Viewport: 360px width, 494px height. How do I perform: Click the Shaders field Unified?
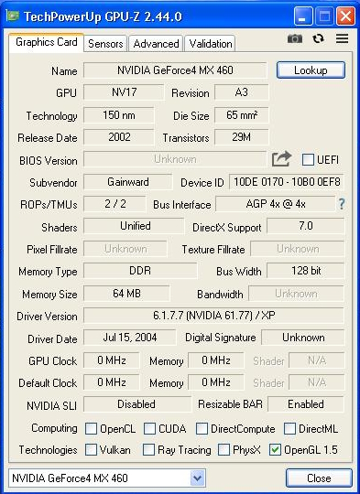click(134, 226)
